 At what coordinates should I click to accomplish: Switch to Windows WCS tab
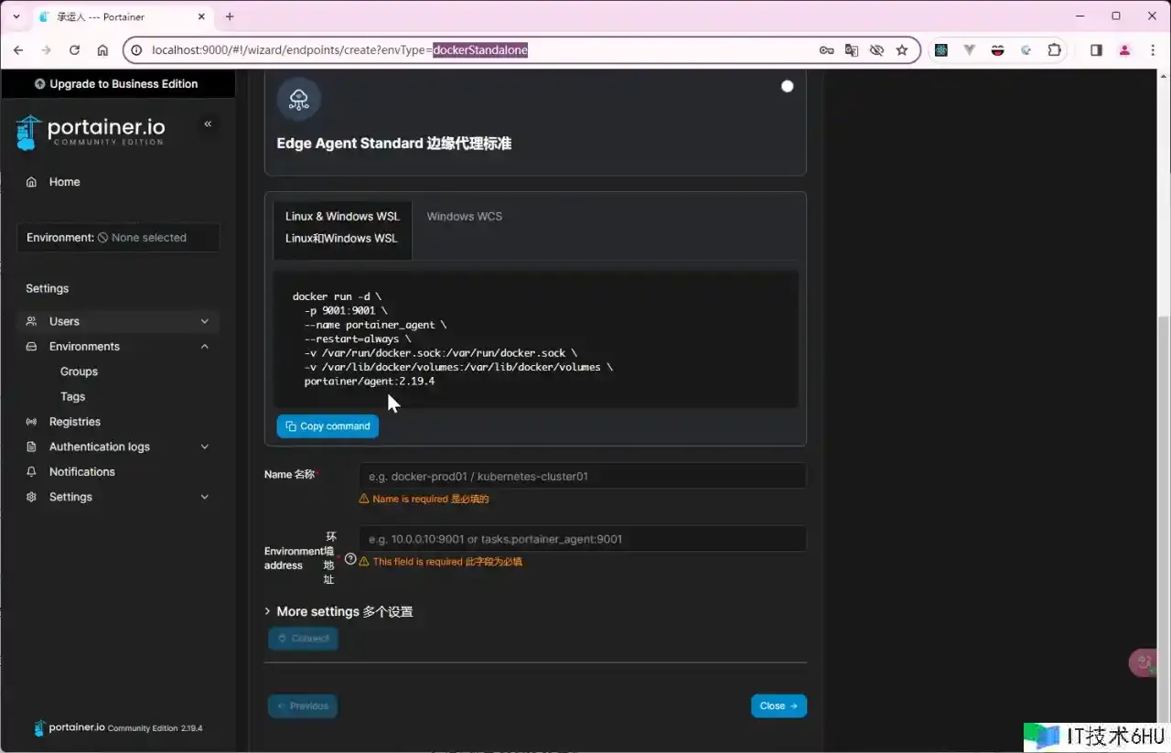(465, 217)
